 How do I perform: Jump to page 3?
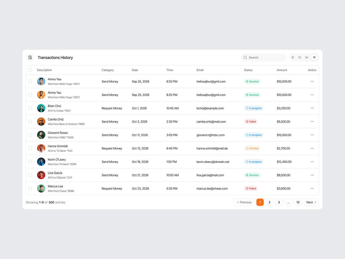click(x=279, y=202)
